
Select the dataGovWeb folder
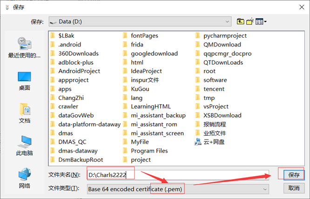pos(72,115)
